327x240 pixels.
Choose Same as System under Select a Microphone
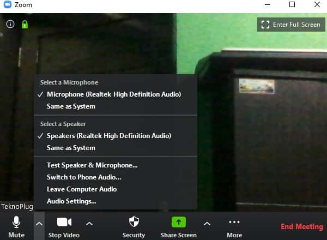[x=116, y=106]
